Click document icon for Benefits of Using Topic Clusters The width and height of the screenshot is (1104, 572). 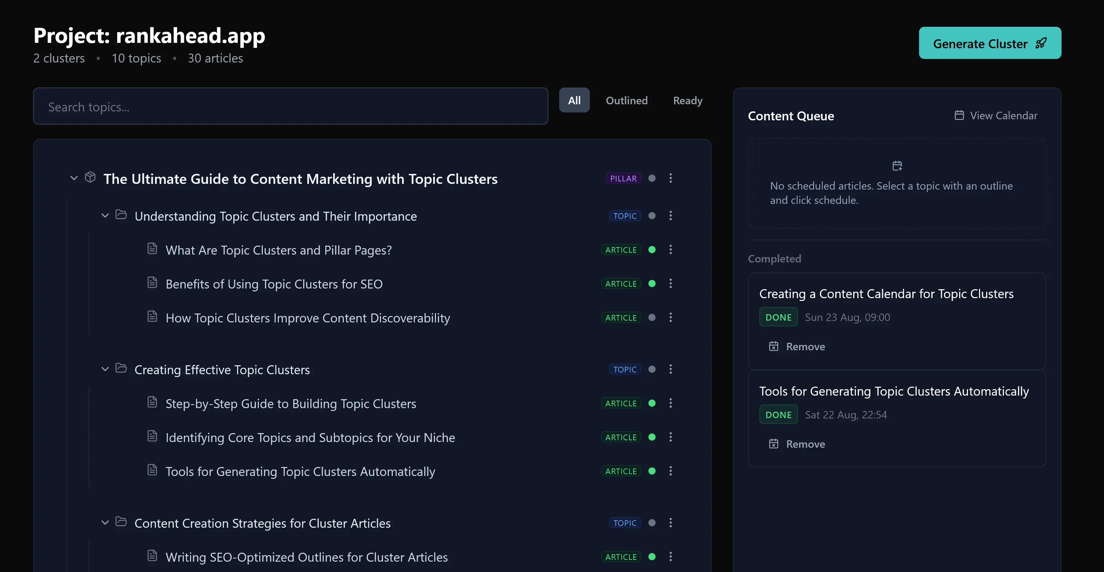point(152,282)
